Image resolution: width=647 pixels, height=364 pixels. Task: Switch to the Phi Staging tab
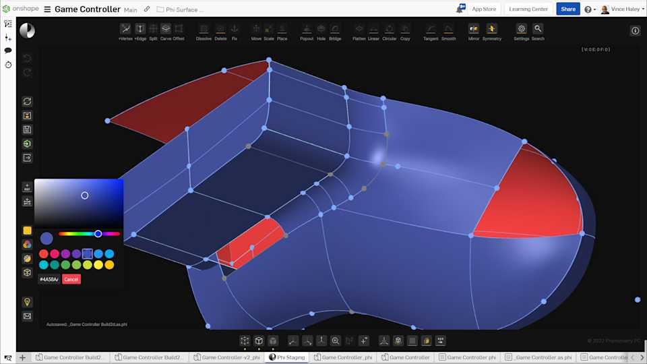click(287, 357)
